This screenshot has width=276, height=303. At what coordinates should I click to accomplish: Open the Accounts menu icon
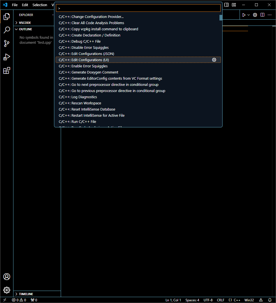pyautogui.click(x=6, y=277)
